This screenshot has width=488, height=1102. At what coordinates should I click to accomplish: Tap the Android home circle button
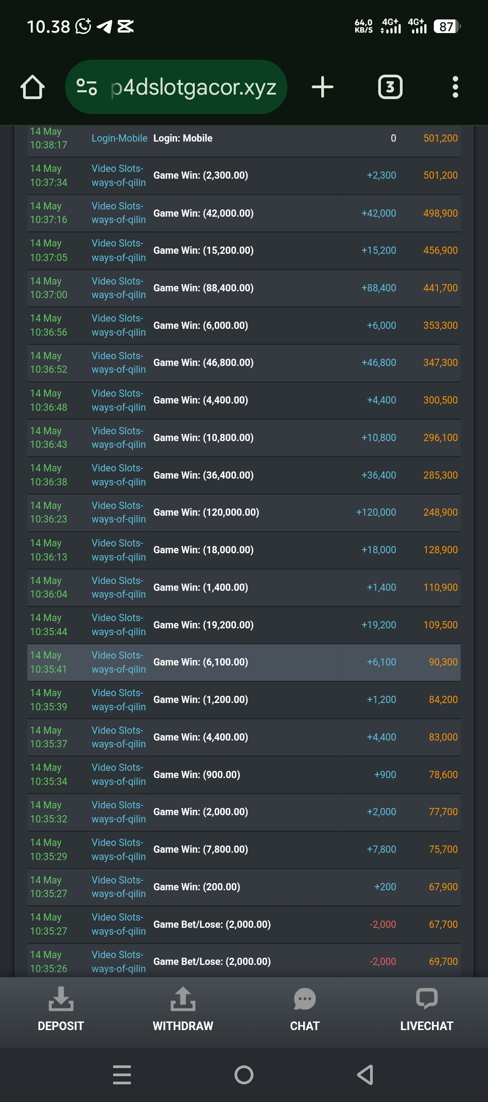pos(244,1075)
